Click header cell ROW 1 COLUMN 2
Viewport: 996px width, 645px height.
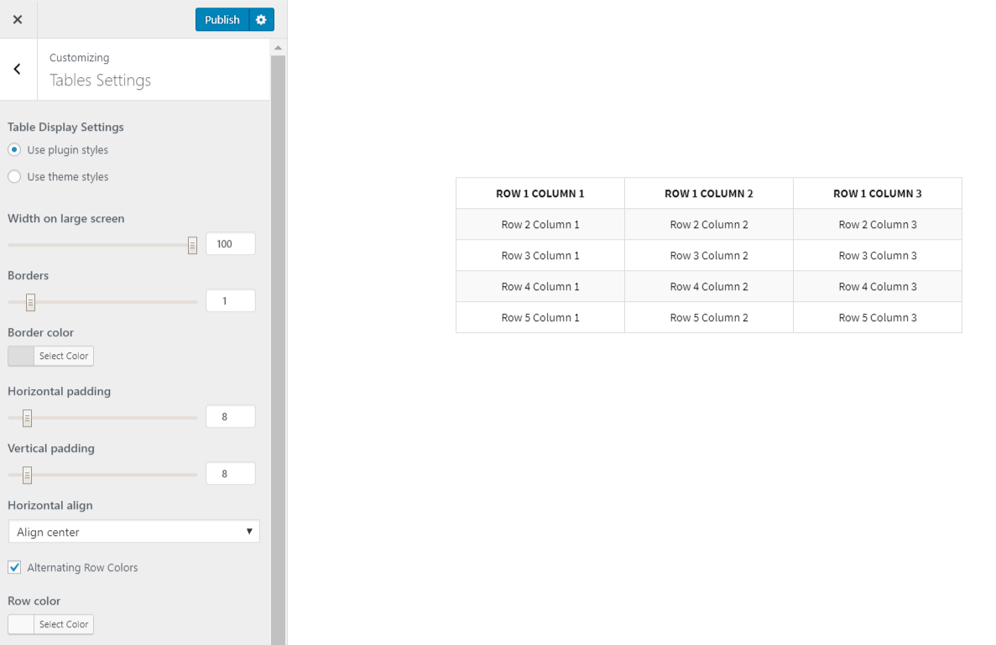point(709,194)
